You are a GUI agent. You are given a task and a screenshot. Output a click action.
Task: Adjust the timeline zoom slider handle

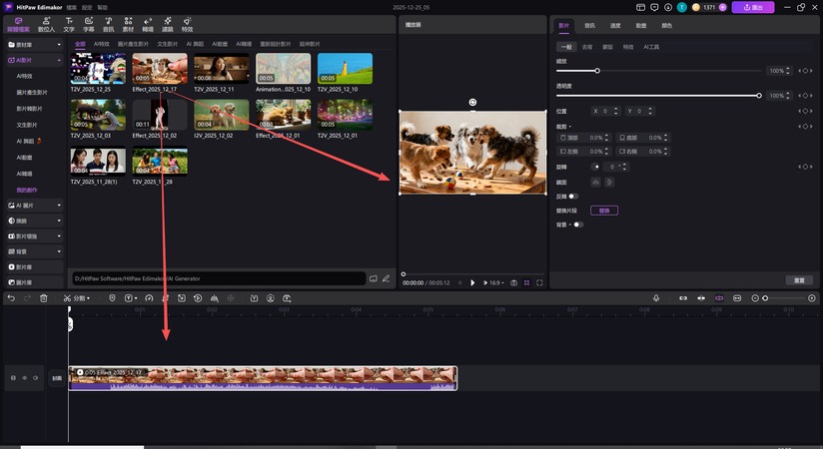[x=765, y=298]
